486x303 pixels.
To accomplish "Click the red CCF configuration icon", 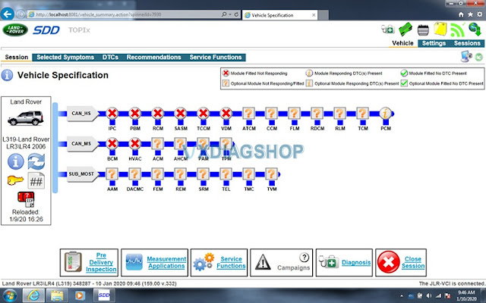I will (x=26, y=199).
